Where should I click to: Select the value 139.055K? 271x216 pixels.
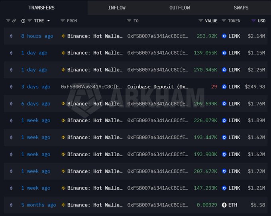(205, 53)
